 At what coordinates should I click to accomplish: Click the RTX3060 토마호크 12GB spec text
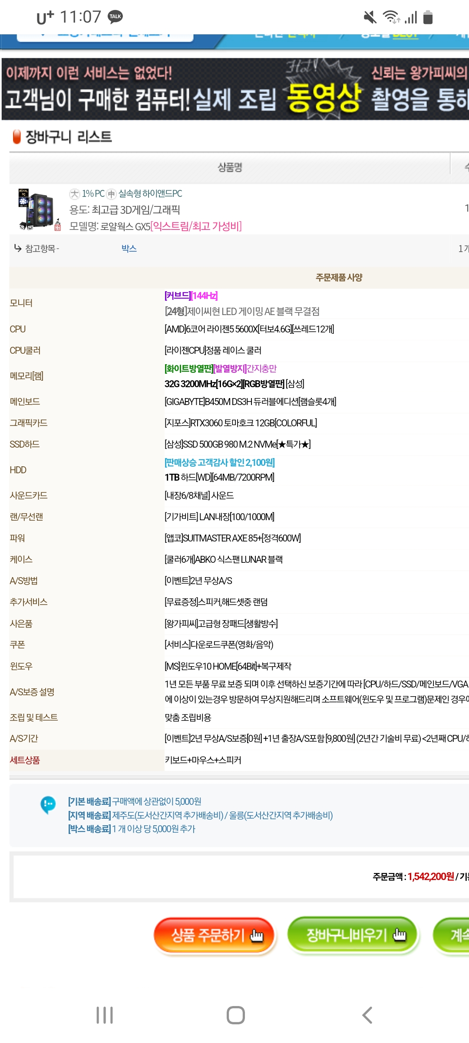click(241, 423)
